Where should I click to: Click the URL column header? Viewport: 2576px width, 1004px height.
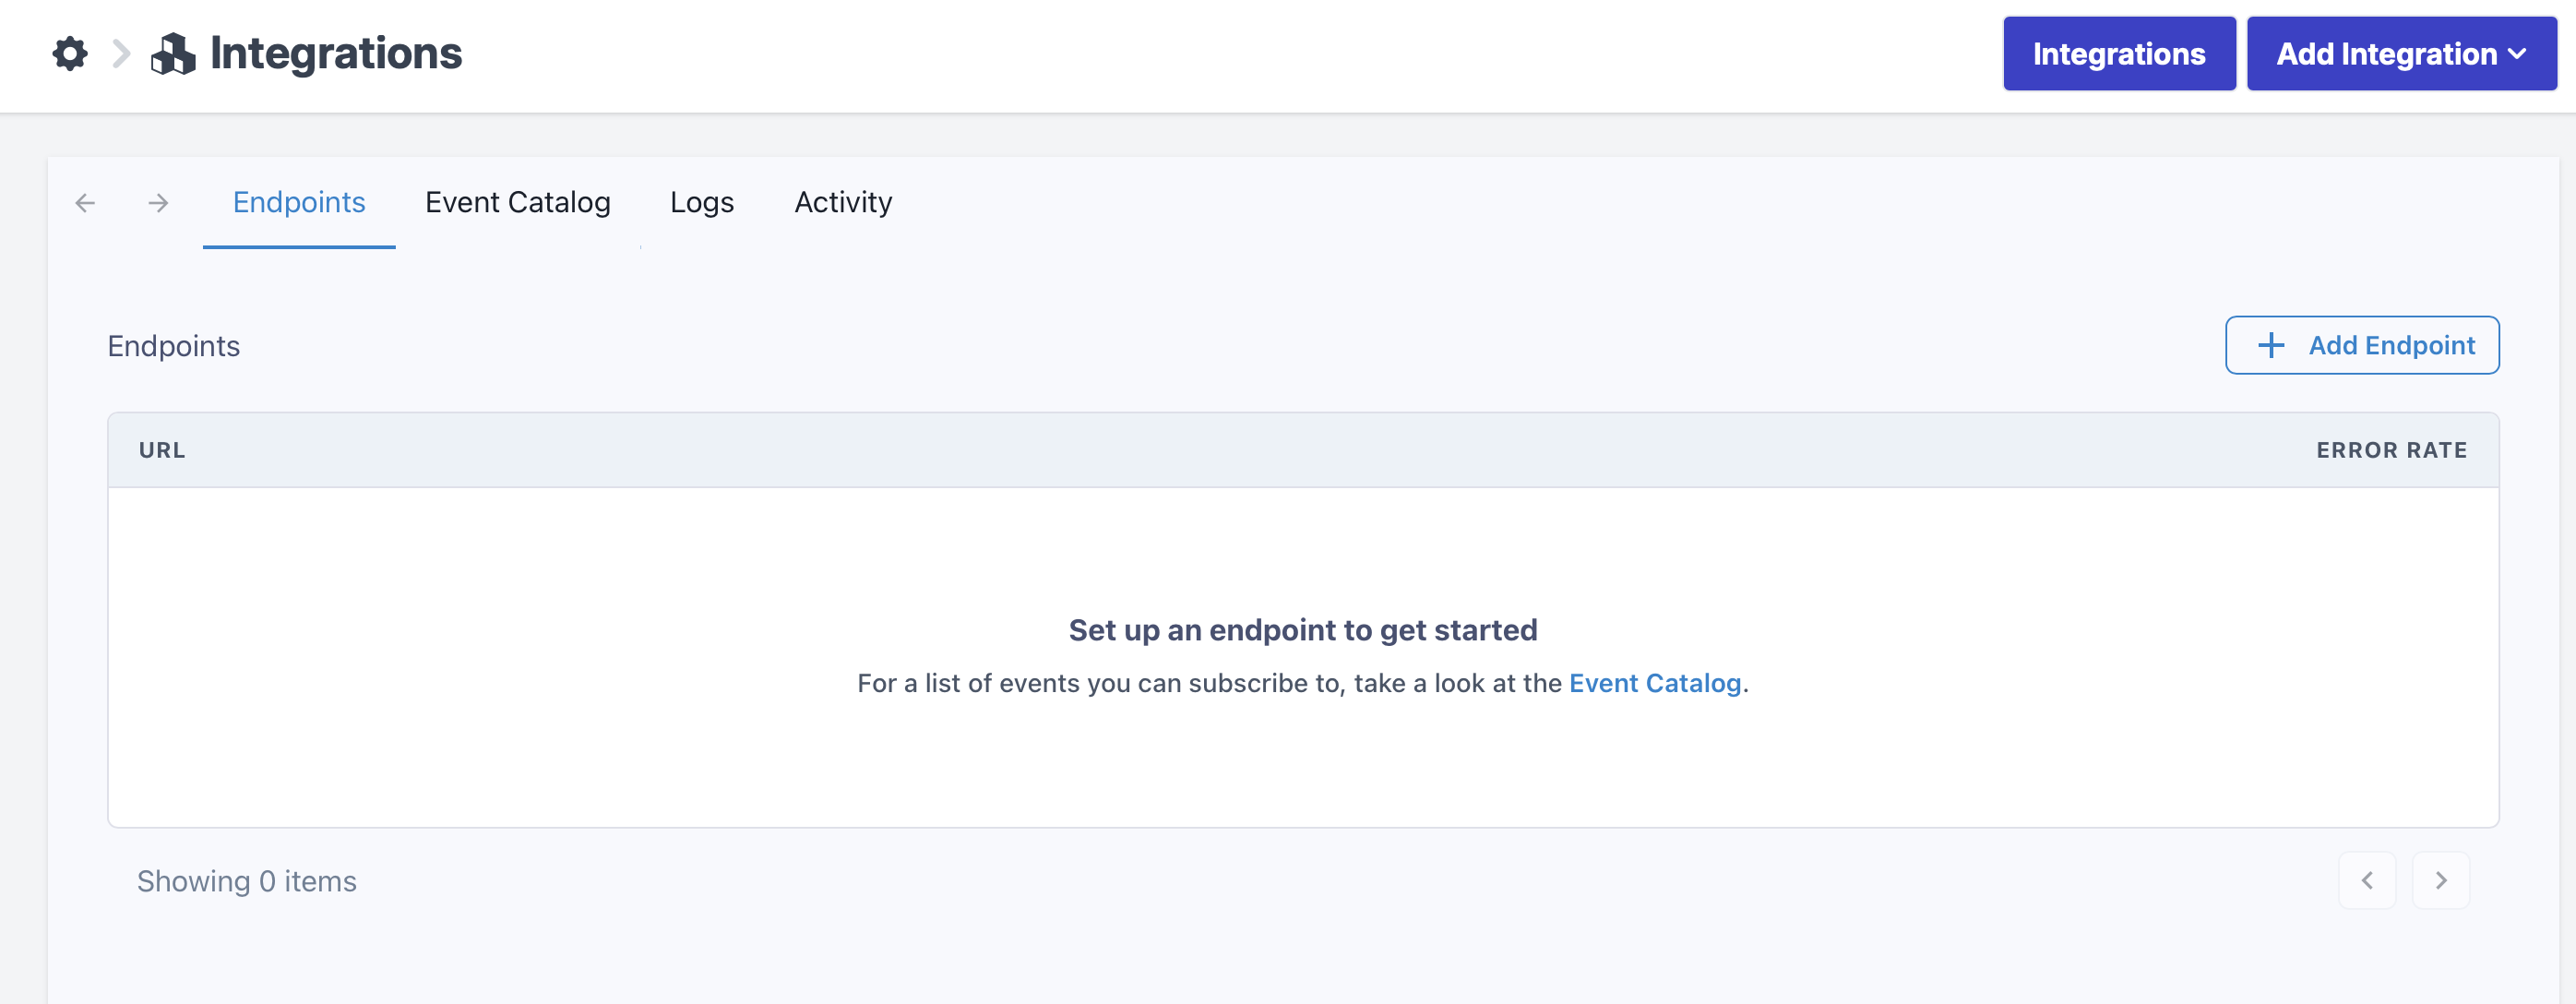point(162,450)
